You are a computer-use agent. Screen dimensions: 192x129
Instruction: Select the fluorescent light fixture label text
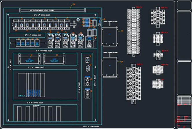[x=42, y=10]
